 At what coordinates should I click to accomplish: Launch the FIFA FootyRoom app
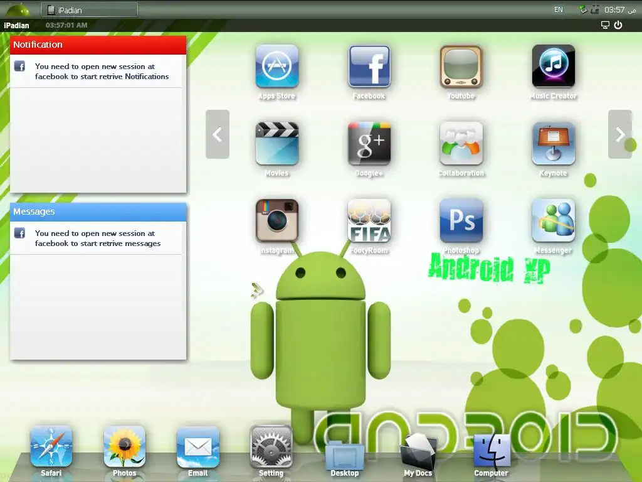[x=369, y=220]
